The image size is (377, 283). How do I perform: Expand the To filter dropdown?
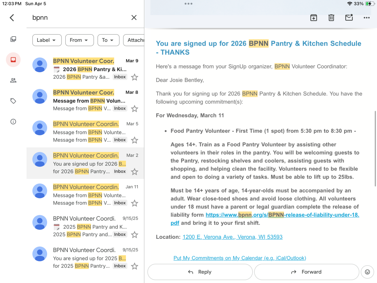pyautogui.click(x=108, y=40)
